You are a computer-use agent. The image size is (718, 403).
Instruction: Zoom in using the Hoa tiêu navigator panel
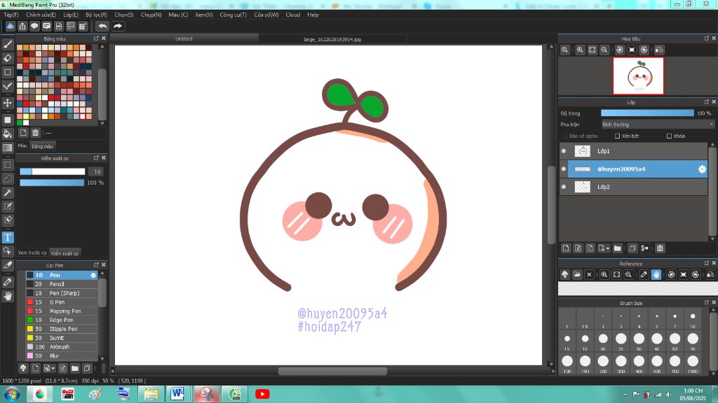(580, 50)
